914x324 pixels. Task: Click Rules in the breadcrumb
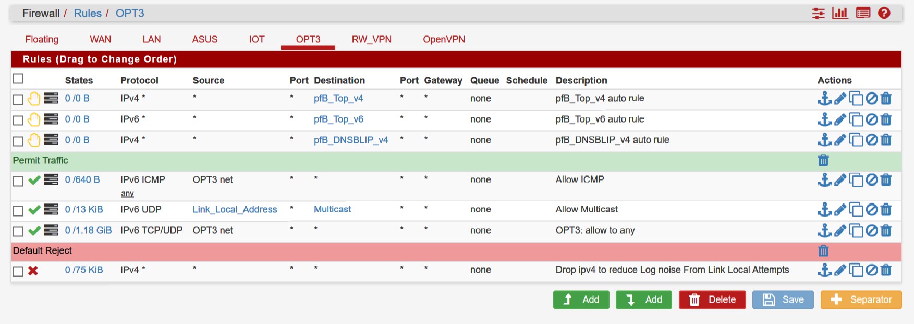click(x=88, y=13)
